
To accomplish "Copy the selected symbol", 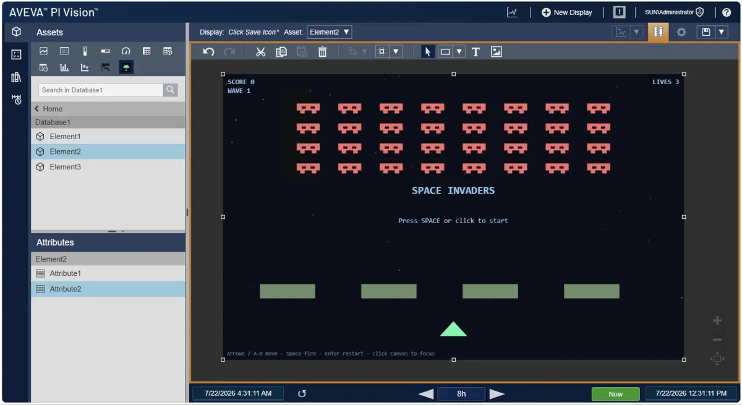I will (281, 52).
